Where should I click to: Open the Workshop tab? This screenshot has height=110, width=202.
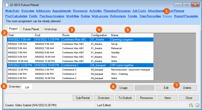pos(50,29)
